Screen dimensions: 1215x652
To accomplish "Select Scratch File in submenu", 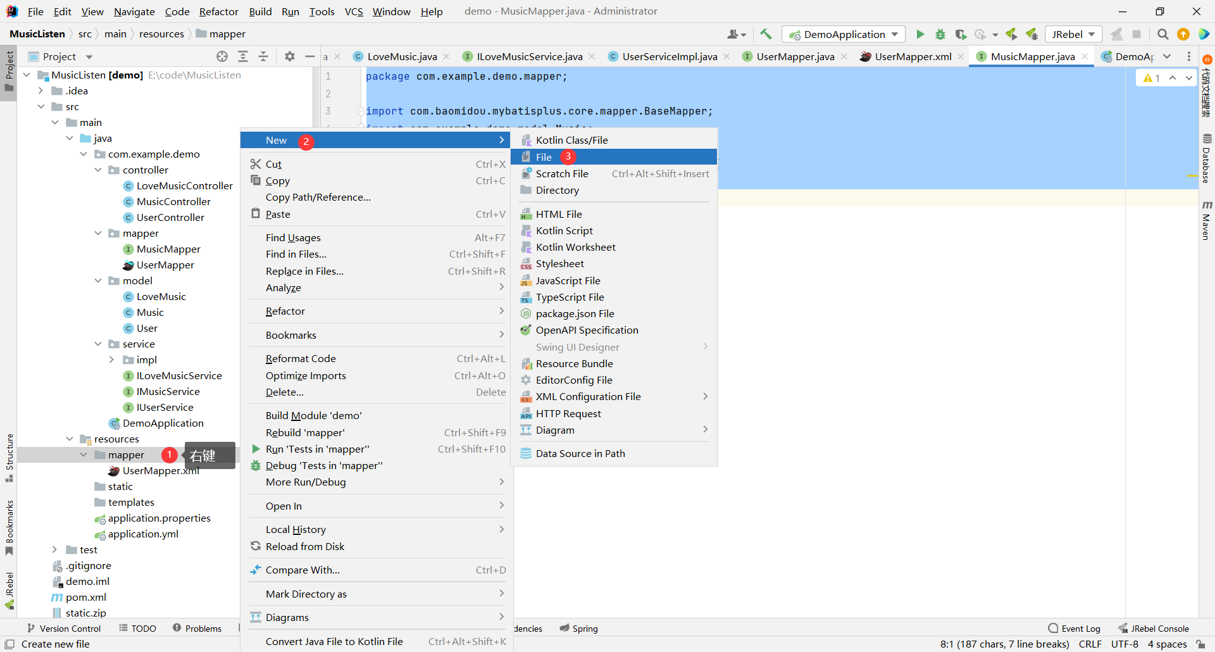I will point(613,173).
